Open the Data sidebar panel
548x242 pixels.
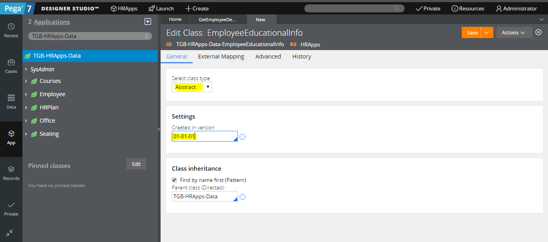[11, 102]
